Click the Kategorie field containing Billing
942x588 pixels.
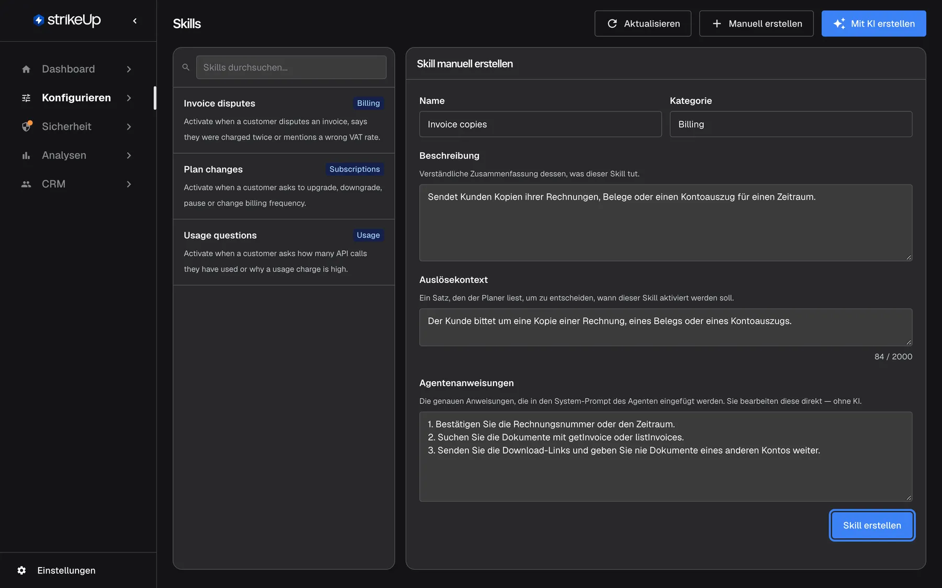(791, 124)
